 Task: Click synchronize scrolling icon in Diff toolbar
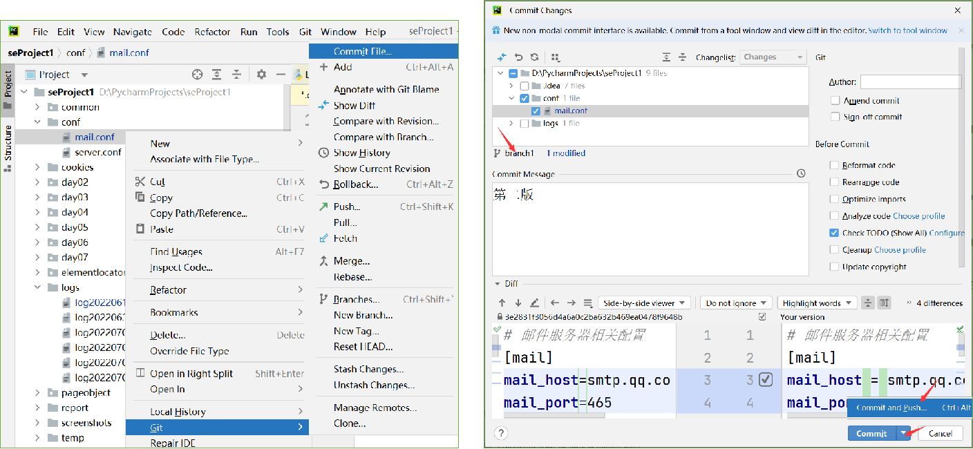coord(885,303)
